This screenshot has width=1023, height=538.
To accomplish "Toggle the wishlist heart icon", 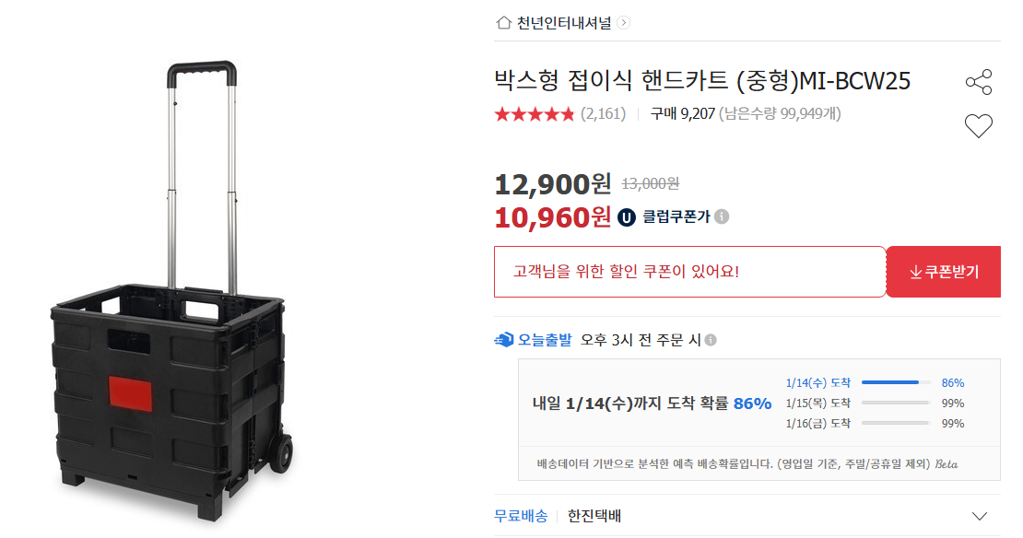I will pos(979,125).
